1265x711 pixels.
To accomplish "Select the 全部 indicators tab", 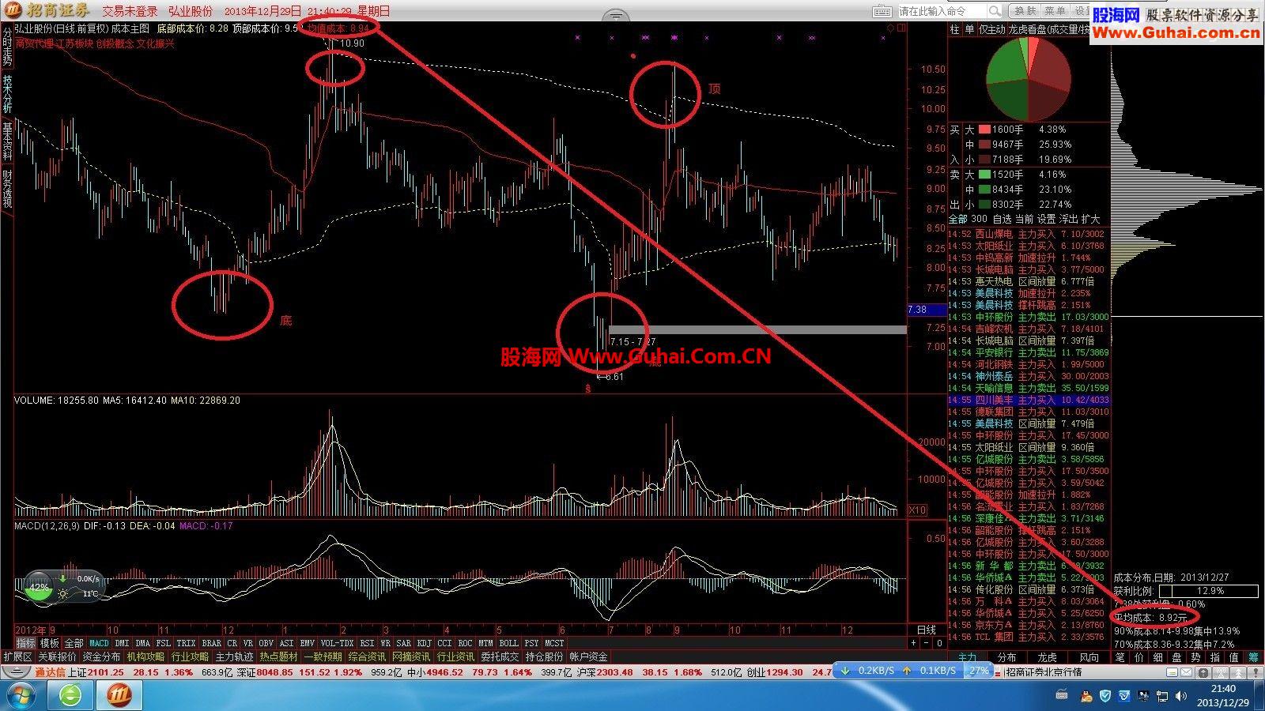I will 74,644.
